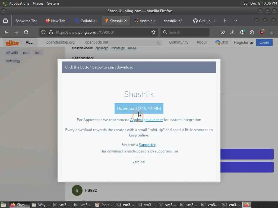278x208 pixels.
Task: Click the show desktop taskbar icon
Action: [3, 205]
